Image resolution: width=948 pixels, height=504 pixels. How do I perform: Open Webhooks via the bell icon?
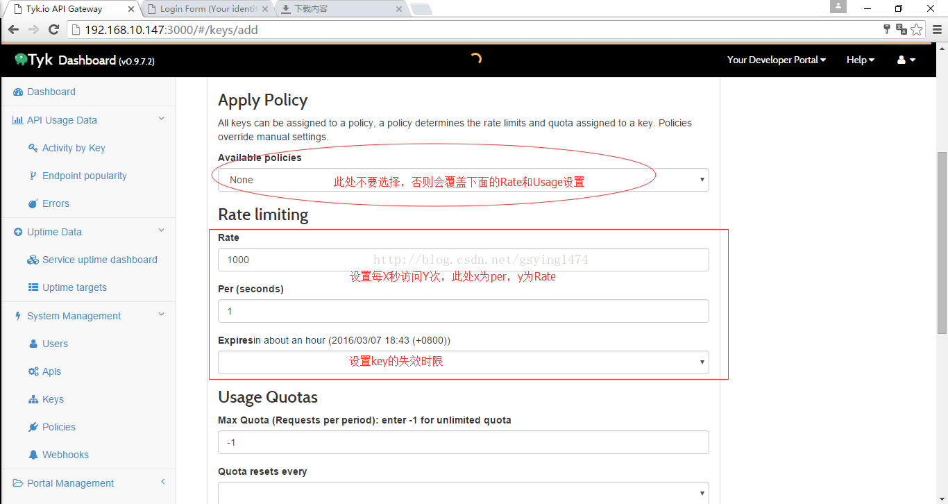[x=33, y=455]
